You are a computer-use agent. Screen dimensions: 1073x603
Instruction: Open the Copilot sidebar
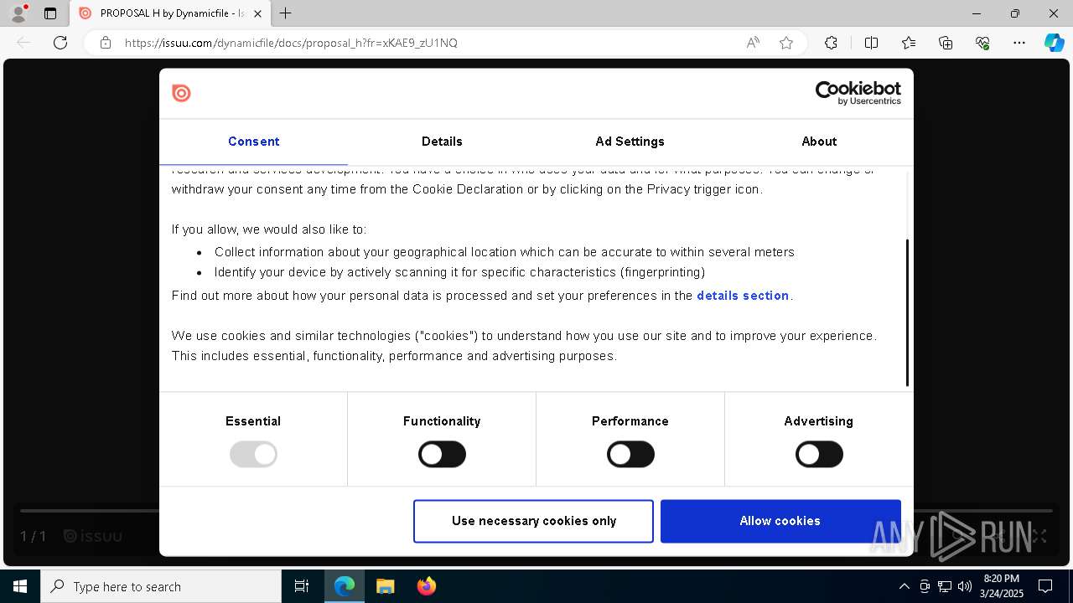pyautogui.click(x=1054, y=43)
